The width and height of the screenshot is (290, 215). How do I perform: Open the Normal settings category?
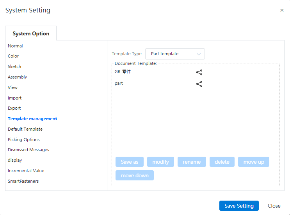click(x=15, y=46)
